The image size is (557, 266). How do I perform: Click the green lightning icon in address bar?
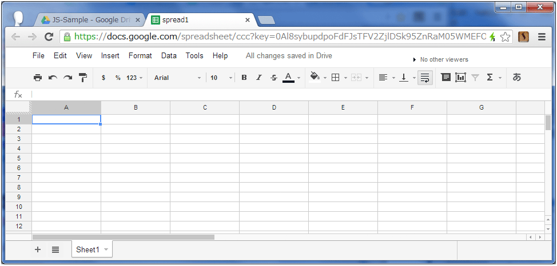492,37
